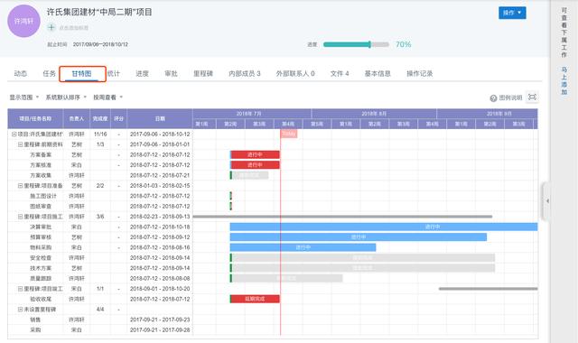Click the blue 决算审批 Gantt bar
The height and width of the screenshot is (343, 578).
384,227
